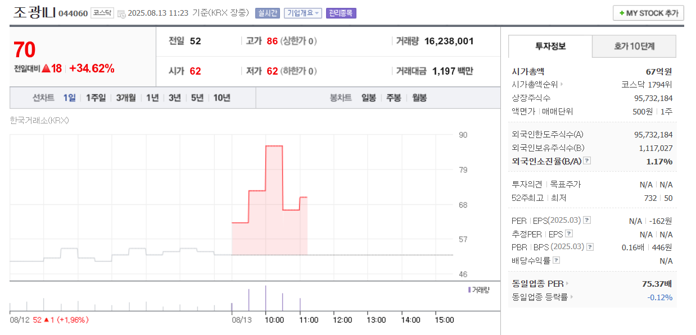Click help icon next to 외국인소진율(B/A)
This screenshot has width=696, height=335.
pyautogui.click(x=587, y=161)
